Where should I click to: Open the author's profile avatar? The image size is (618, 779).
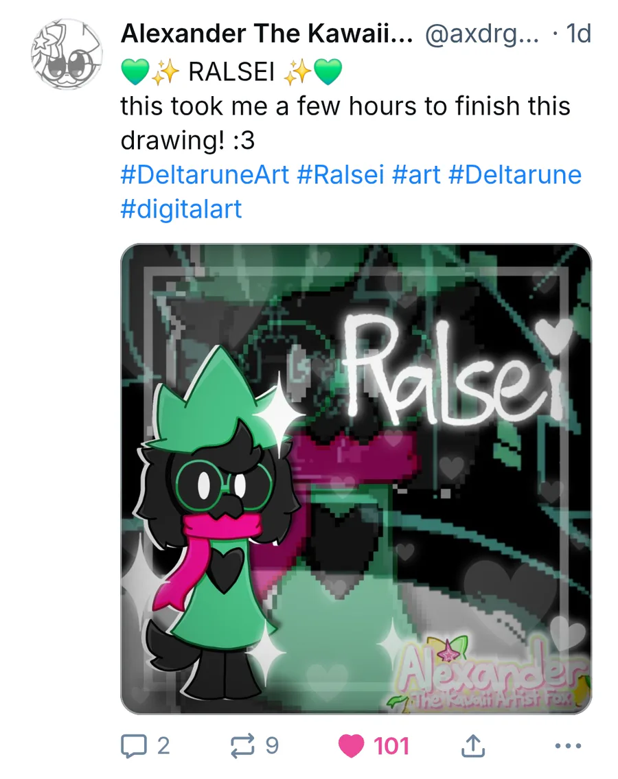point(67,55)
